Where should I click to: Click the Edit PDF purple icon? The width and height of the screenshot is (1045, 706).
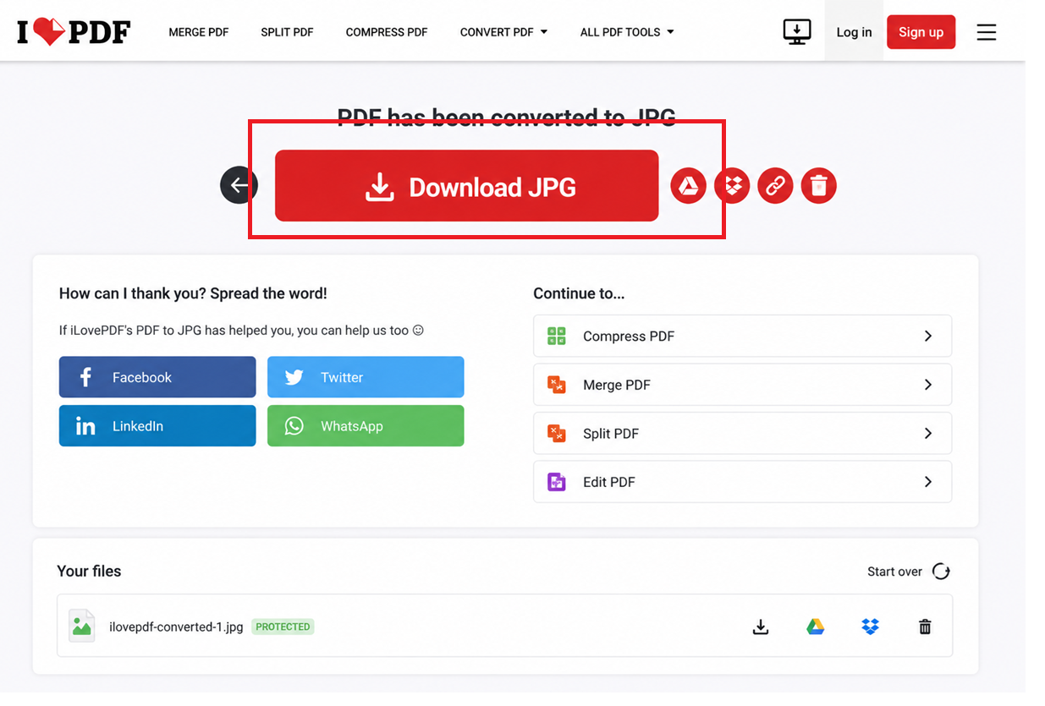pyautogui.click(x=556, y=482)
